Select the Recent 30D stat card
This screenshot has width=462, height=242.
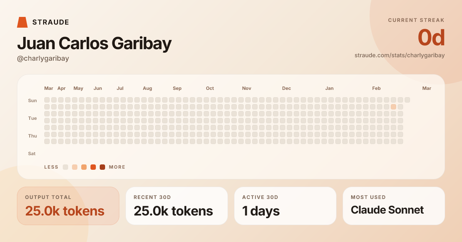tap(177, 206)
